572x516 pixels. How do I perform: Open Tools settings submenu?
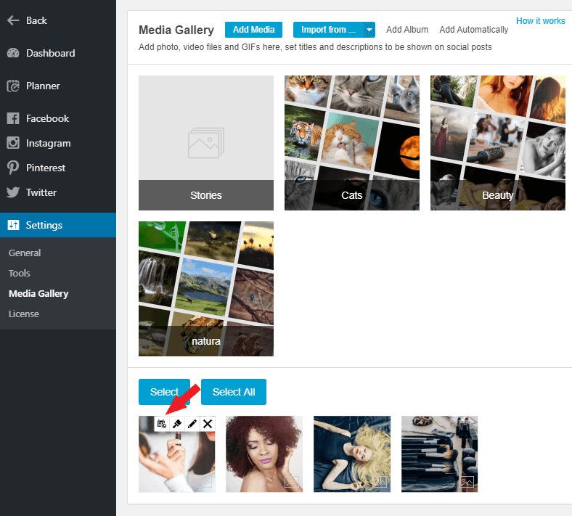pos(20,273)
